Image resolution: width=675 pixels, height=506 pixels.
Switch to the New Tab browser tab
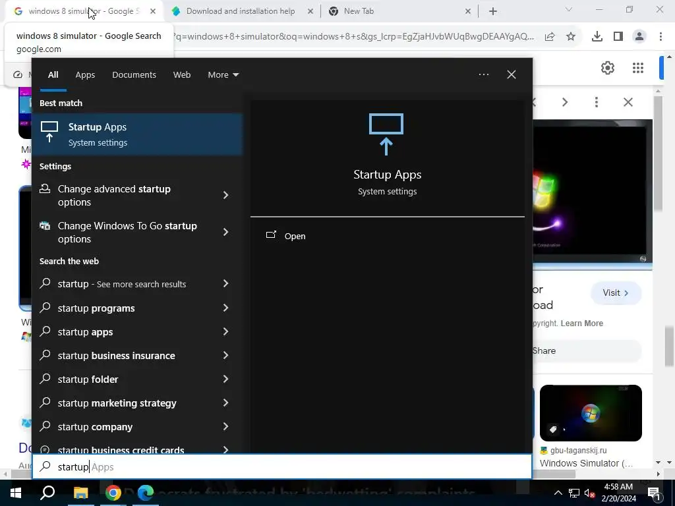[359, 11]
